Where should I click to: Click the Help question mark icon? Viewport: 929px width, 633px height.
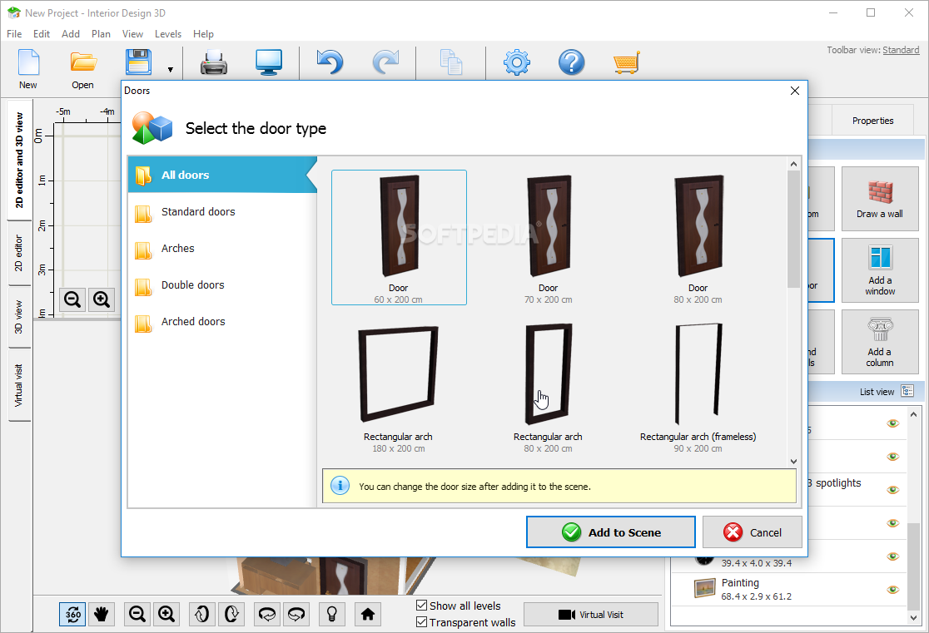pyautogui.click(x=572, y=62)
